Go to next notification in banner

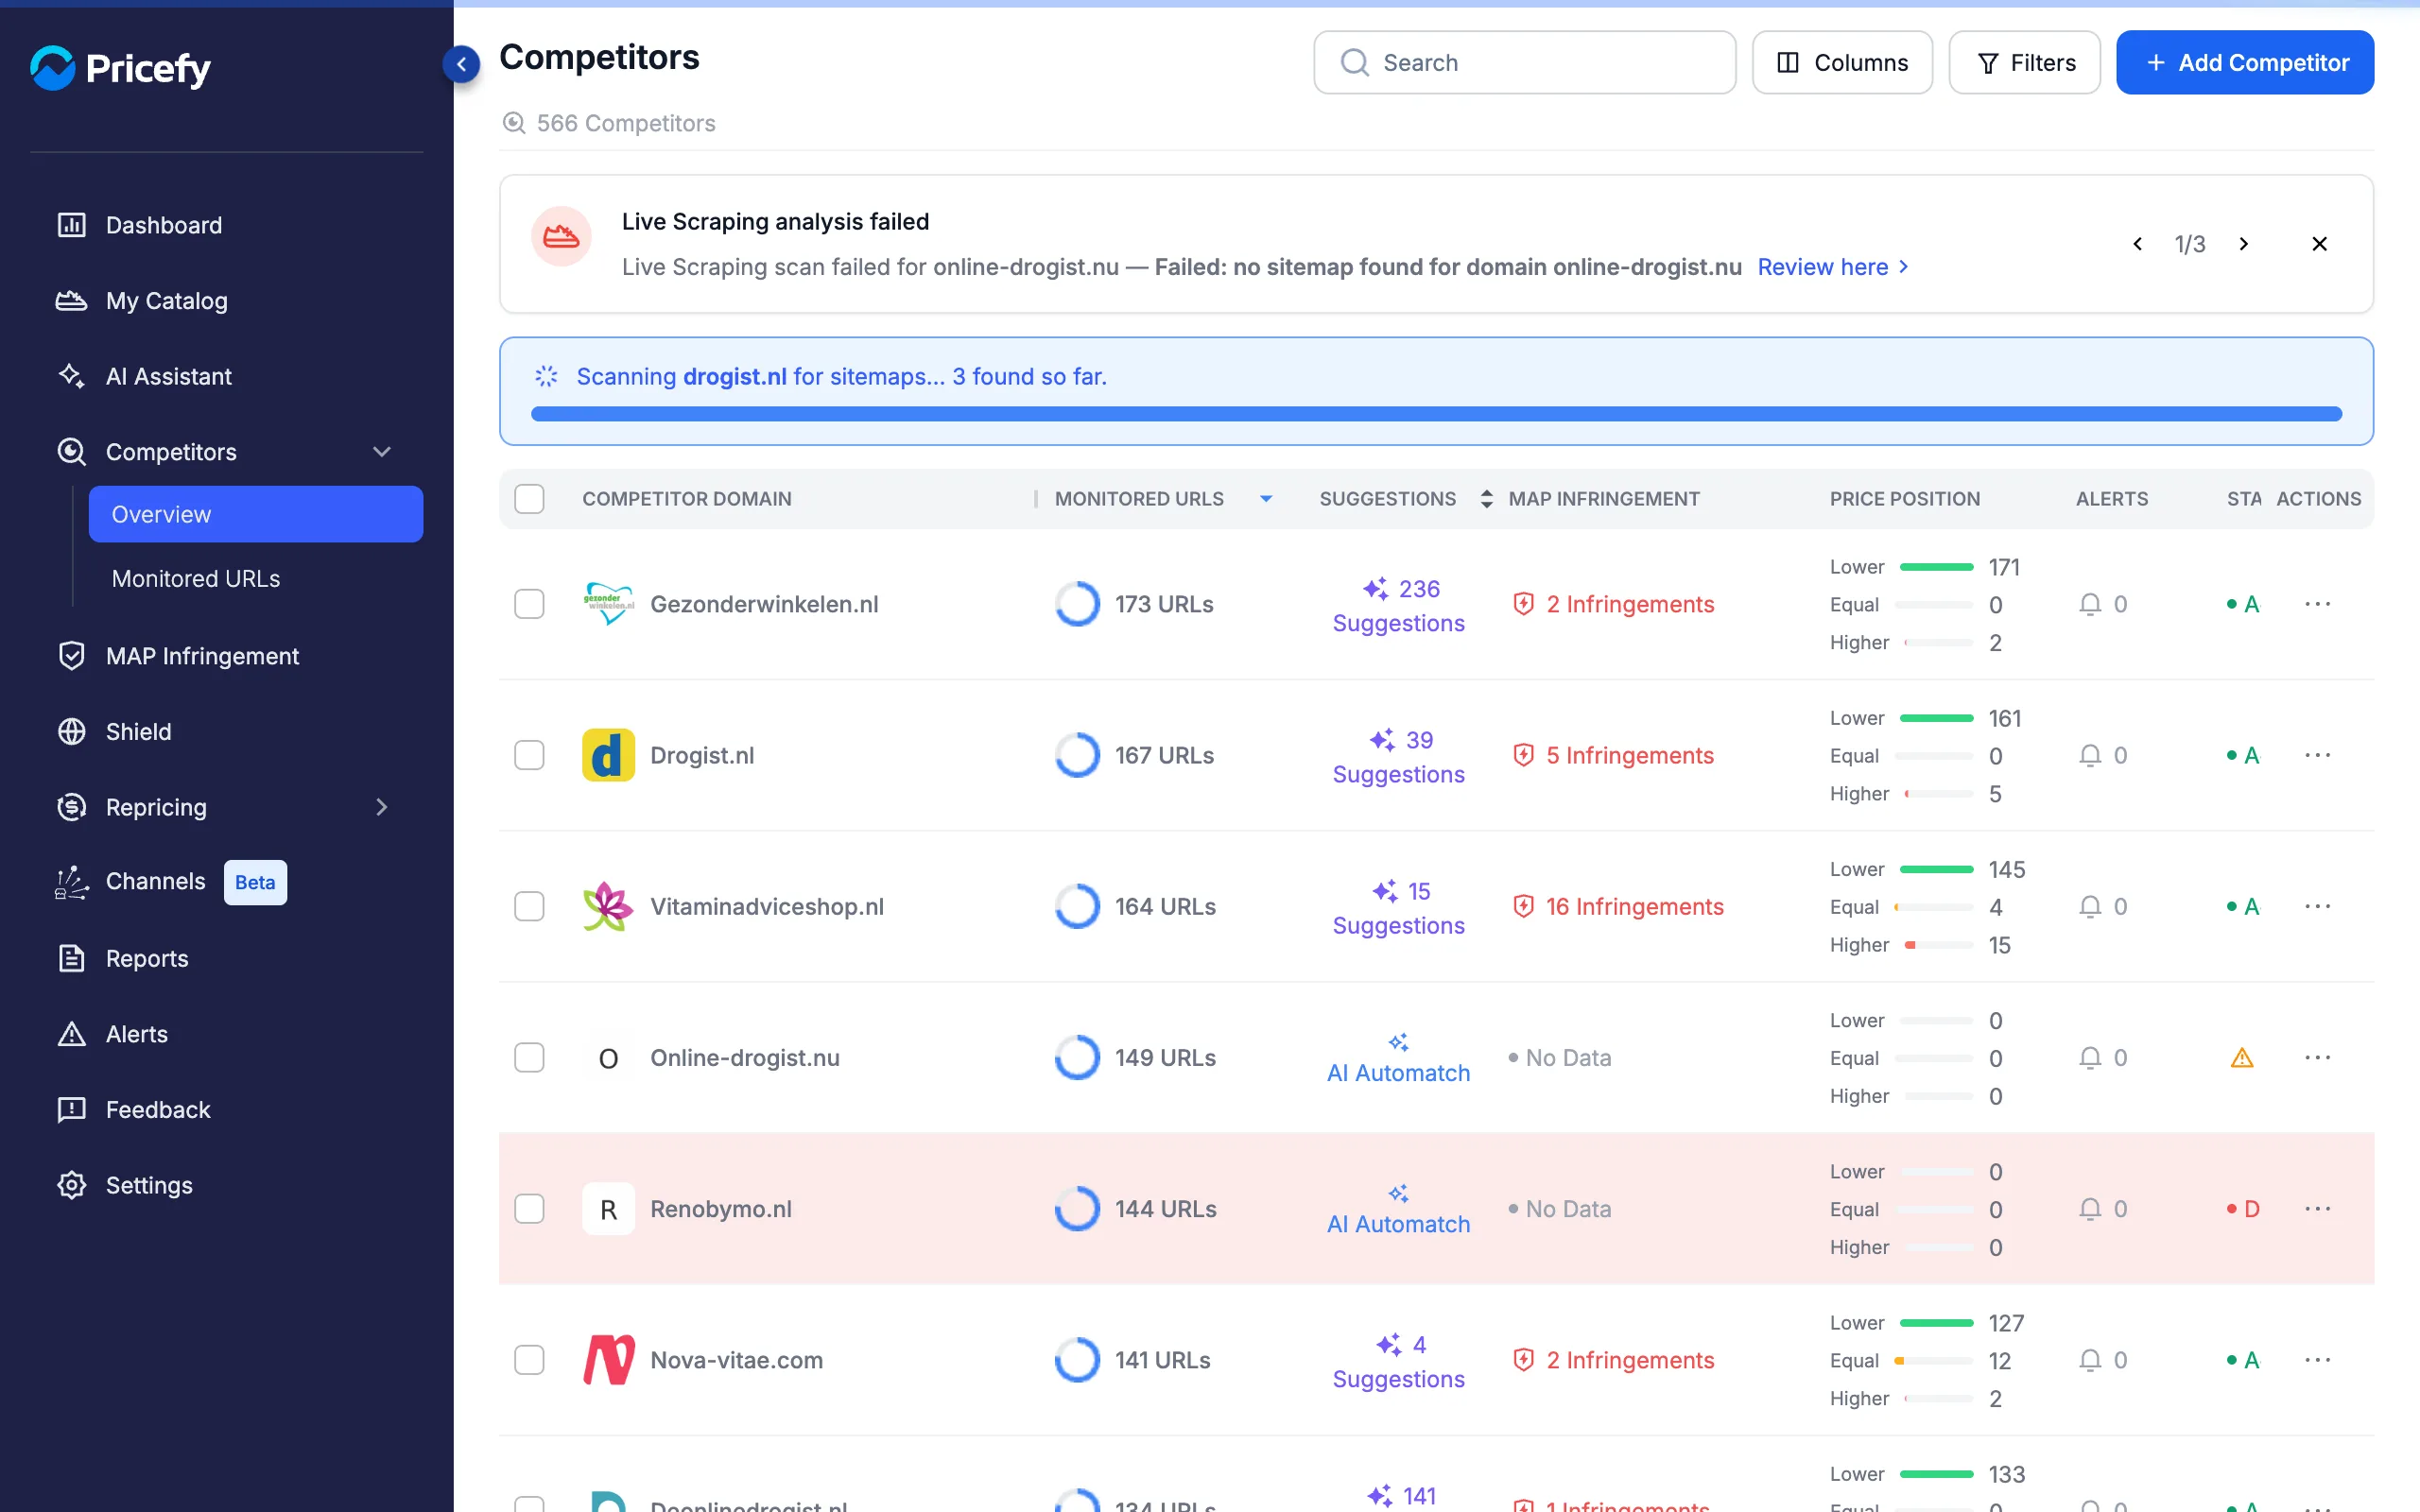tap(2244, 244)
